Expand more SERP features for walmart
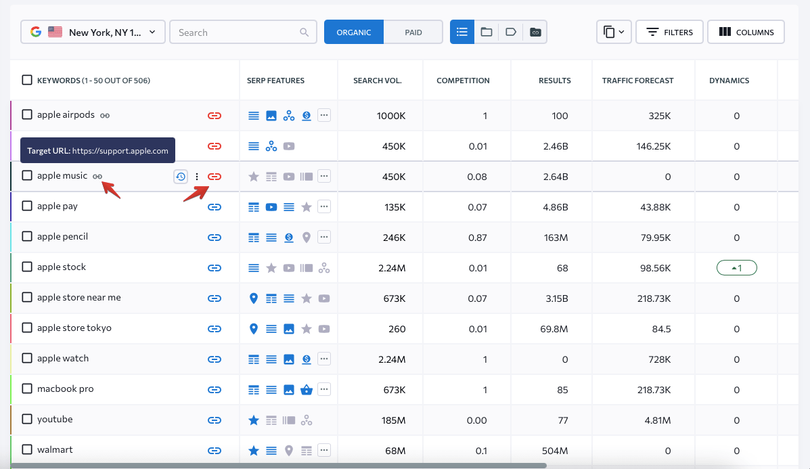 [x=324, y=451]
